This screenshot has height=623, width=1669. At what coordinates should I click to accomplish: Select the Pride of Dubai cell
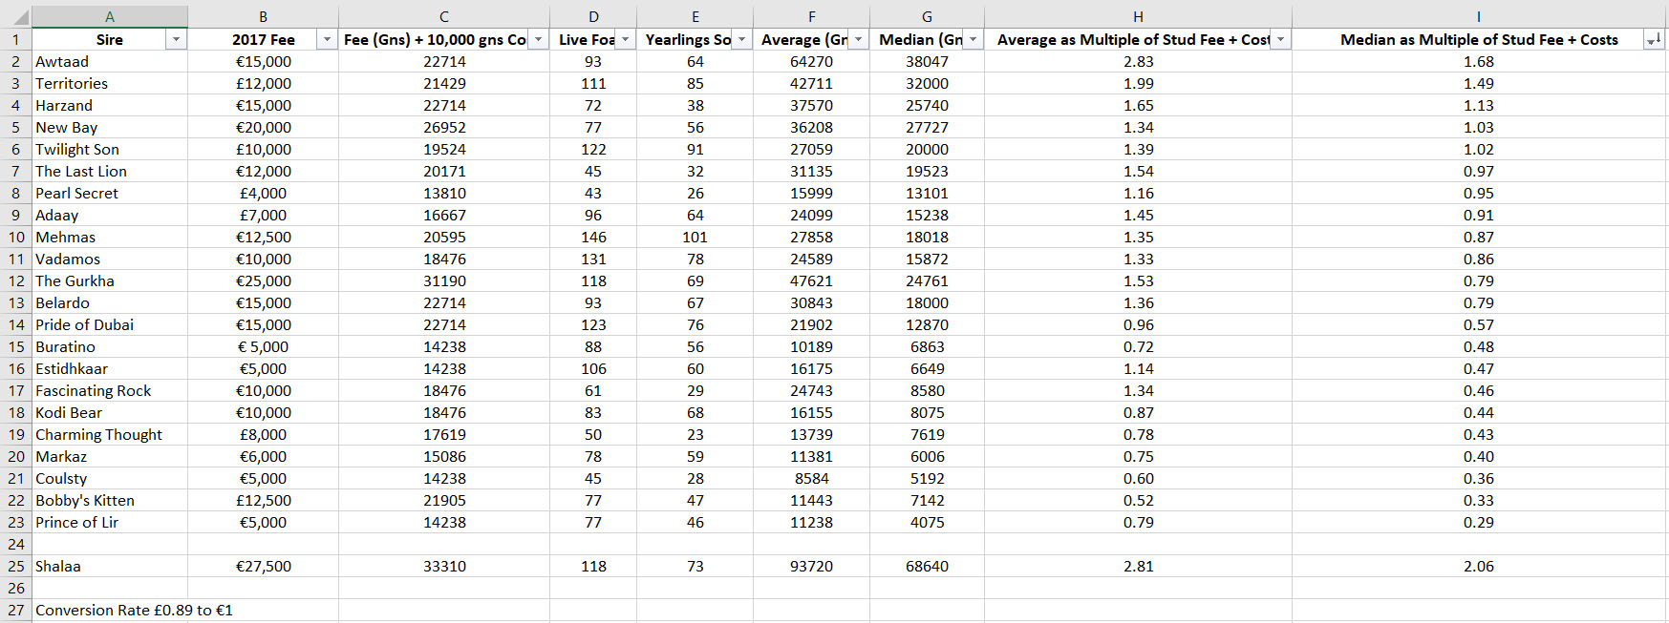pyautogui.click(x=110, y=324)
